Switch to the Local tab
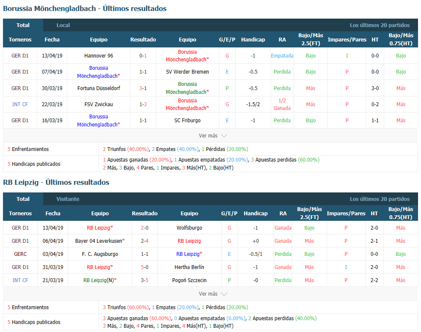 pyautogui.click(x=63, y=25)
